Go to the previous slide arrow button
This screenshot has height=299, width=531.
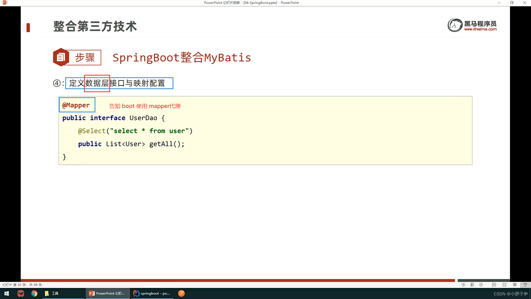(463, 285)
